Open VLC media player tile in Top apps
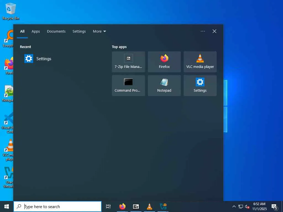The image size is (283, 212). point(200,62)
